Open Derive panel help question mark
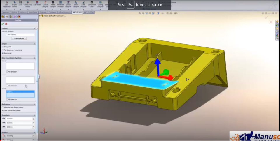The image size is (280, 141). pos(36,20)
